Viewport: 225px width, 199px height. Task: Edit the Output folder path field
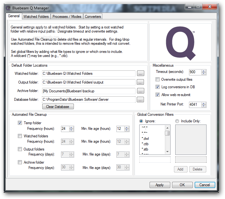[x=89, y=82]
